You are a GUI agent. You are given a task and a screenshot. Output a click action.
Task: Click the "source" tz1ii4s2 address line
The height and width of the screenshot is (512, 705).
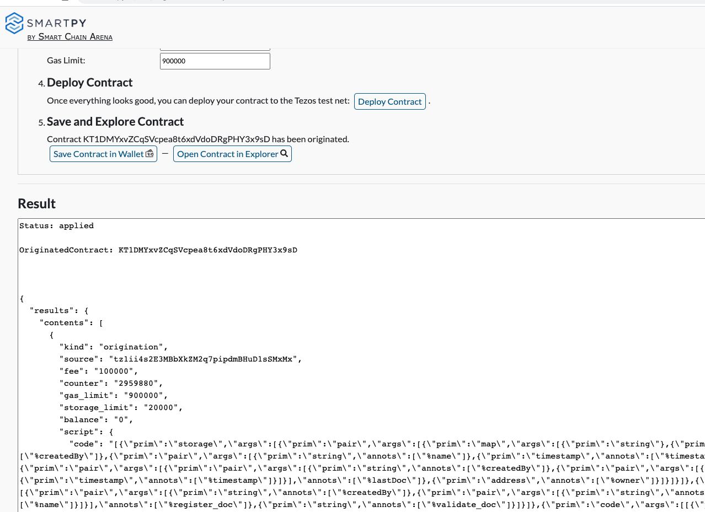(x=180, y=359)
